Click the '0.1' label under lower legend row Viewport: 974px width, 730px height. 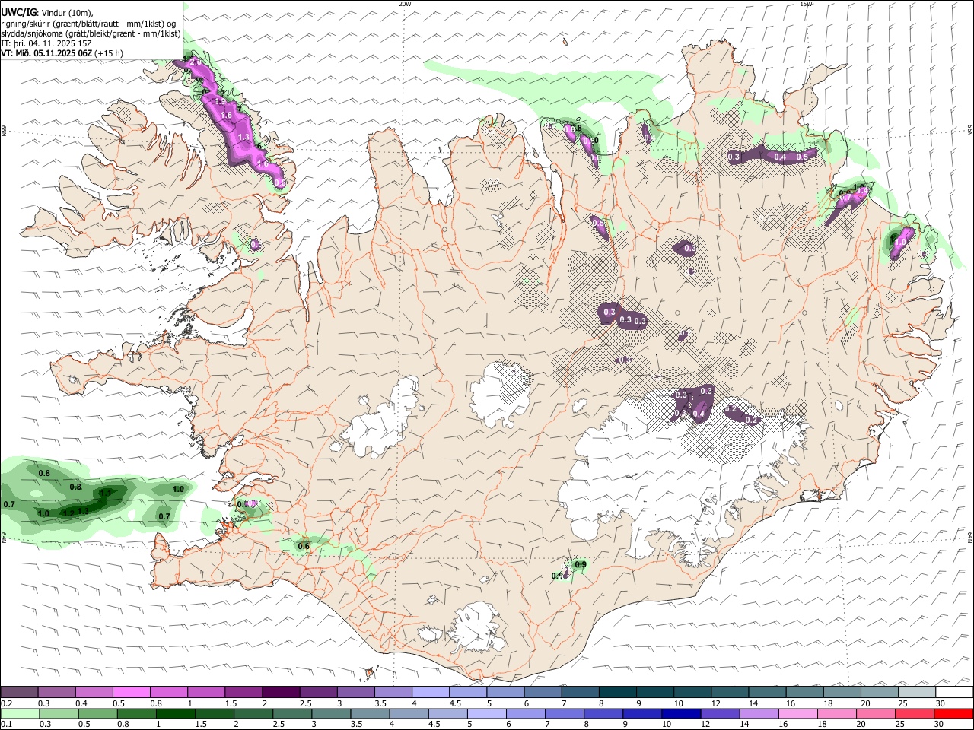coord(7,724)
